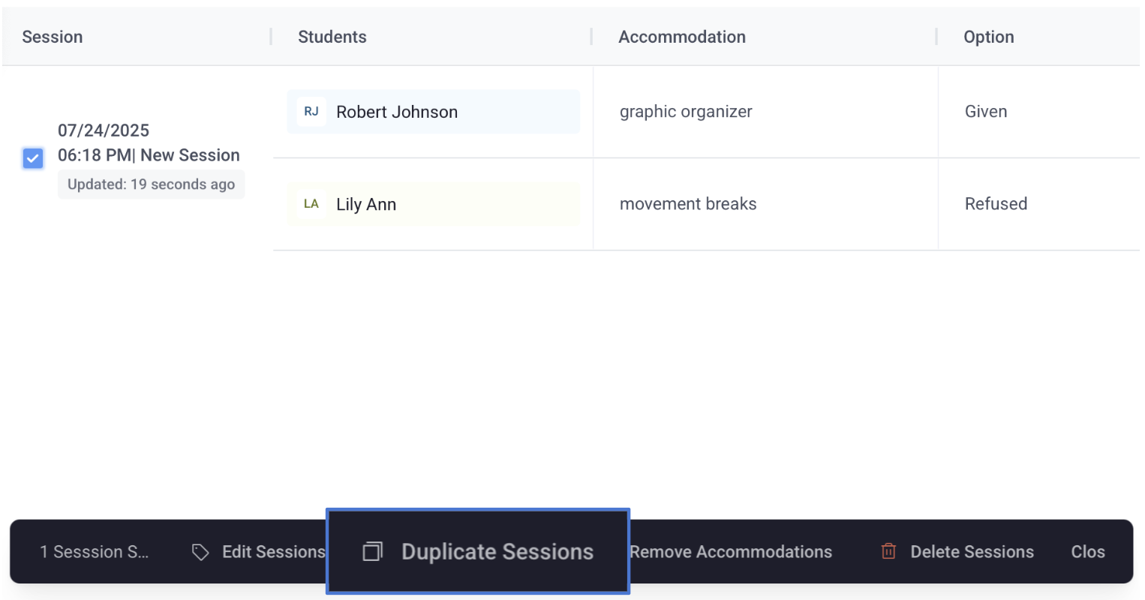Click the Refused option cell
This screenshot has width=1145, height=600.
click(996, 204)
